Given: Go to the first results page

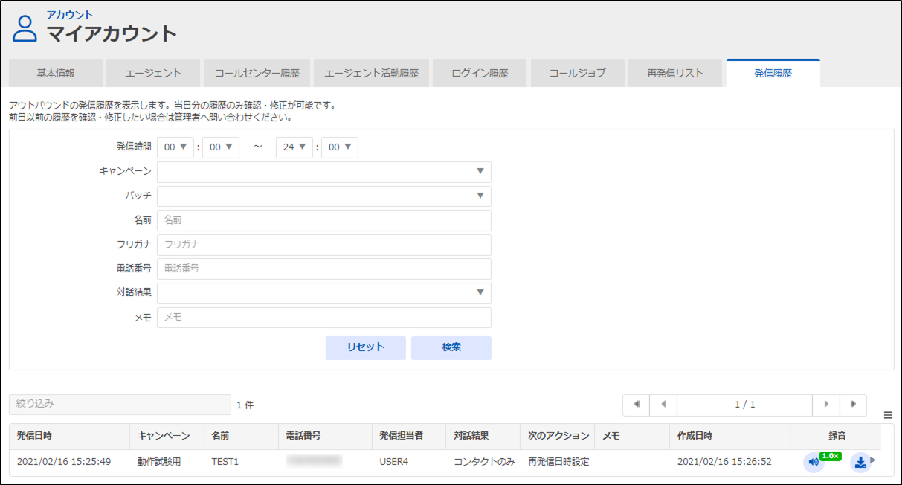Looking at the screenshot, I should (637, 405).
